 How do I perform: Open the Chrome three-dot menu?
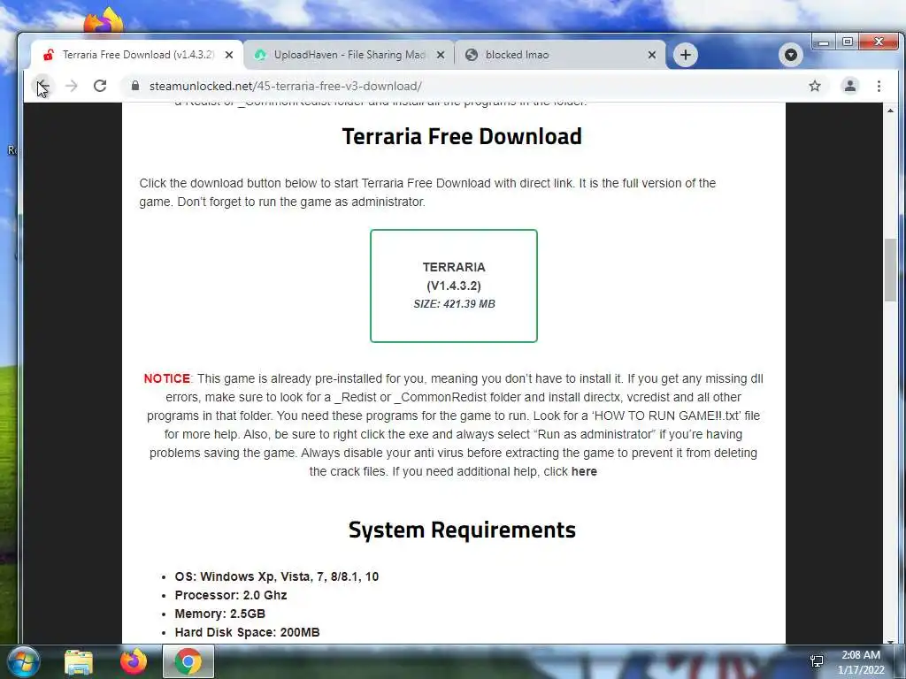879,86
